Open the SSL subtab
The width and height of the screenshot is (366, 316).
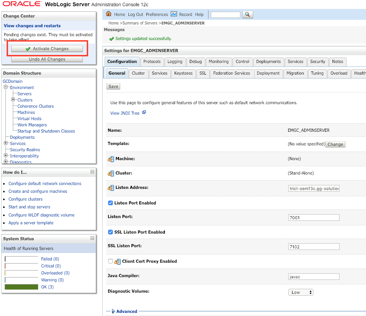coord(203,73)
